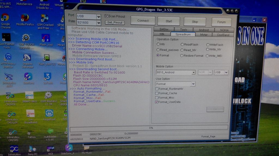Choose the Read_NV operation option
Screen dimensions: 279x156
182,50
